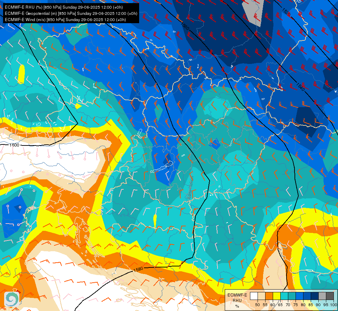Select the beige legend swatch for 50-55%
Viewport: 338px width, 311px height.
click(261, 296)
